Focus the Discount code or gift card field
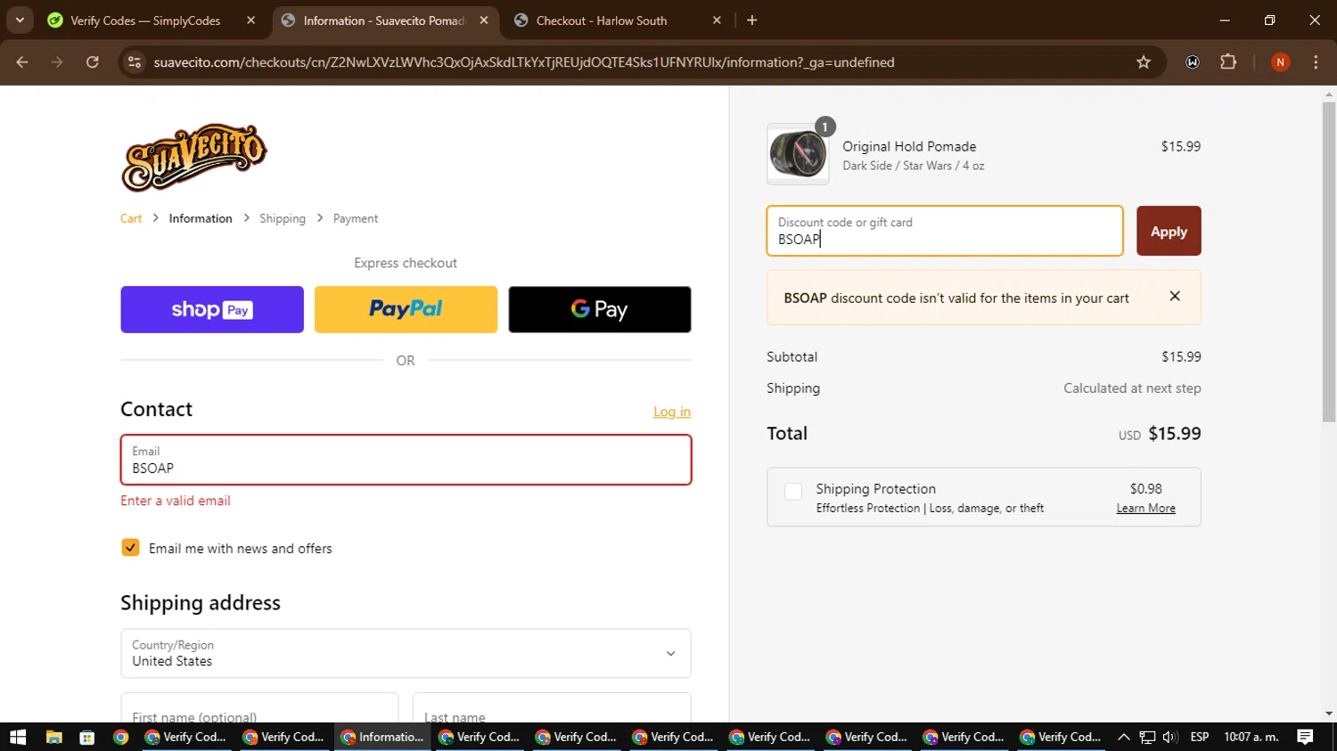The width and height of the screenshot is (1337, 751). 945,231
